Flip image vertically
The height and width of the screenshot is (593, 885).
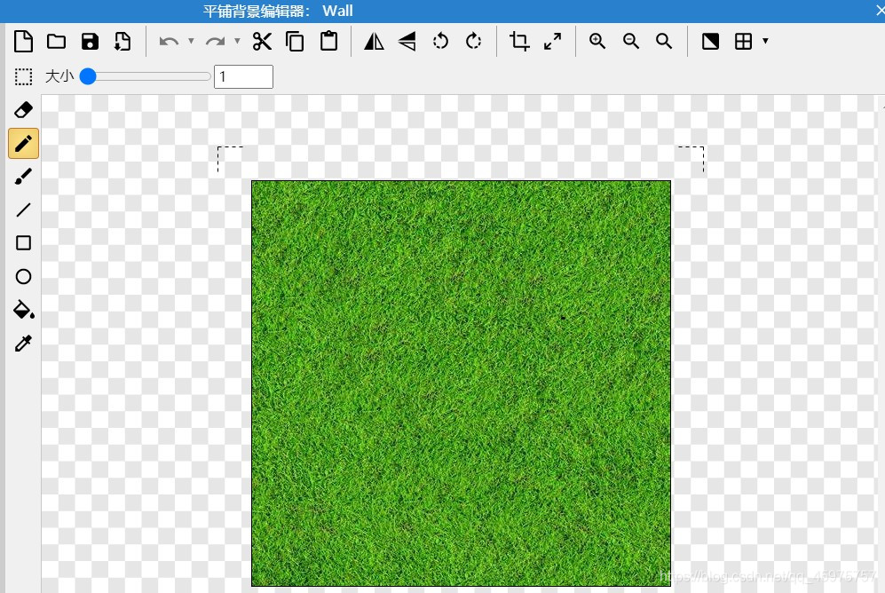pos(407,41)
